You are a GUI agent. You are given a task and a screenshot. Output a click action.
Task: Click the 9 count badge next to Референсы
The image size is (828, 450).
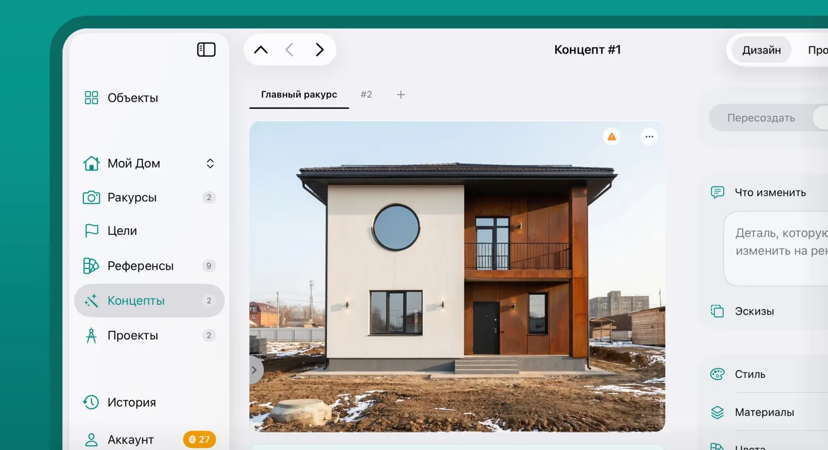click(209, 266)
